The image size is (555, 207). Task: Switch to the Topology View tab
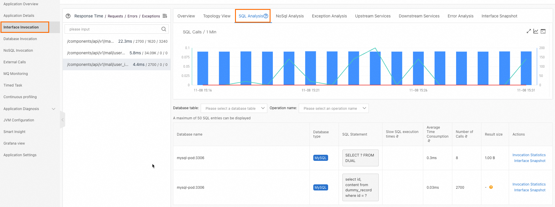pyautogui.click(x=217, y=16)
